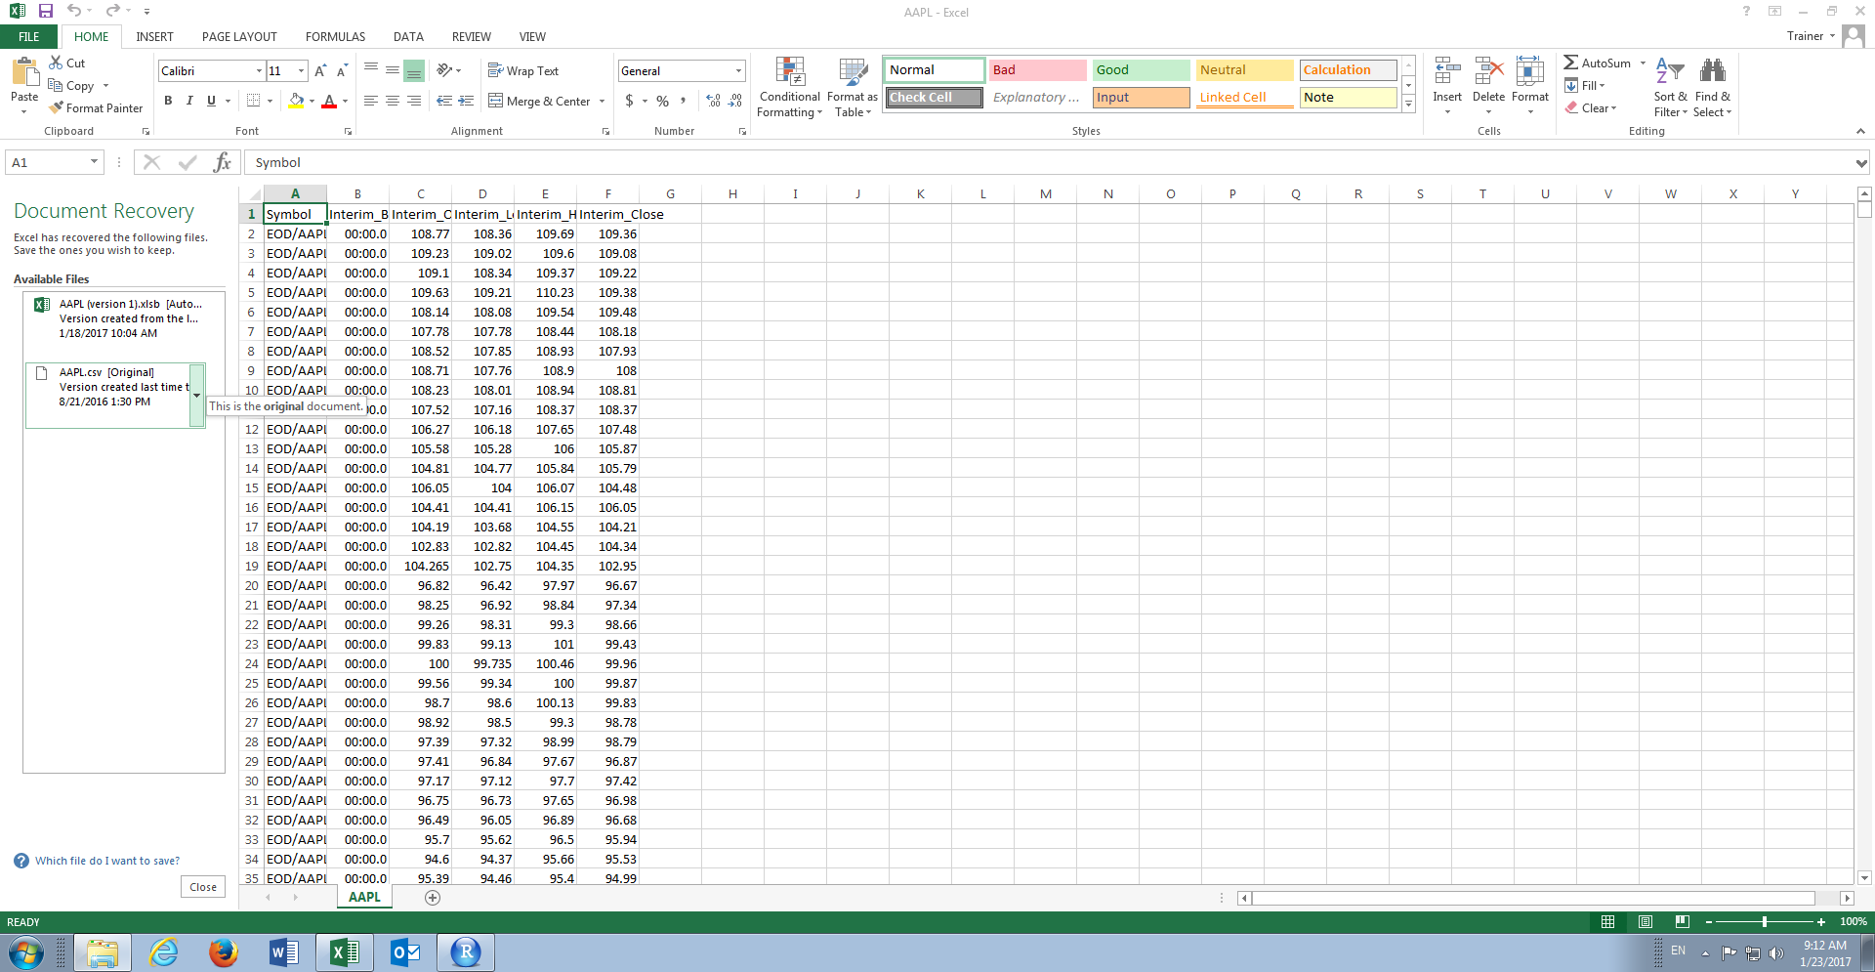1875x972 pixels.
Task: Close the Document Recovery pane
Action: [x=202, y=886]
